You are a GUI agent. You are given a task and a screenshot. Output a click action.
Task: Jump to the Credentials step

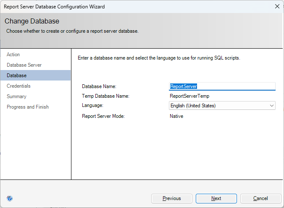pos(18,86)
